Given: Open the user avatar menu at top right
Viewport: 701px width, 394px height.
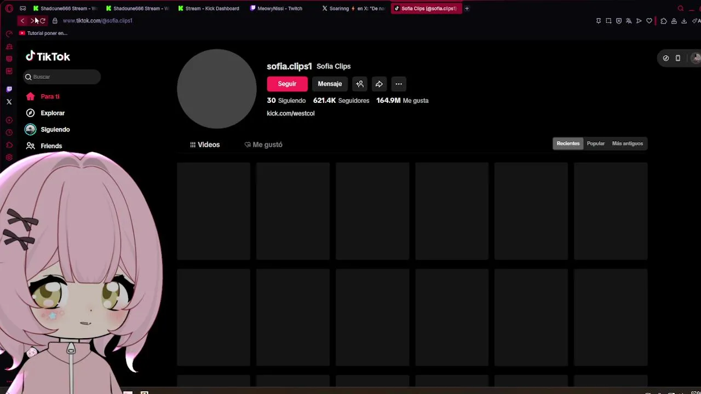Looking at the screenshot, I should pyautogui.click(x=696, y=58).
